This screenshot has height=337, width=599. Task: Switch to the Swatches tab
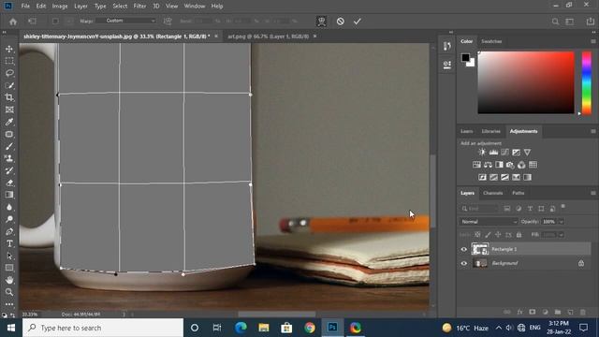pos(491,41)
